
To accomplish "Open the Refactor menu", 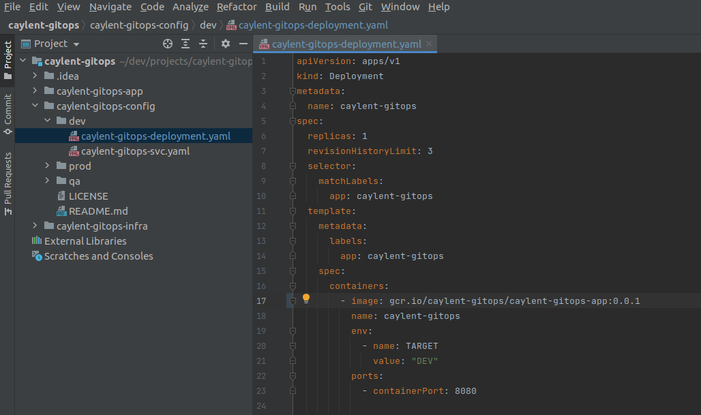I will tap(237, 7).
